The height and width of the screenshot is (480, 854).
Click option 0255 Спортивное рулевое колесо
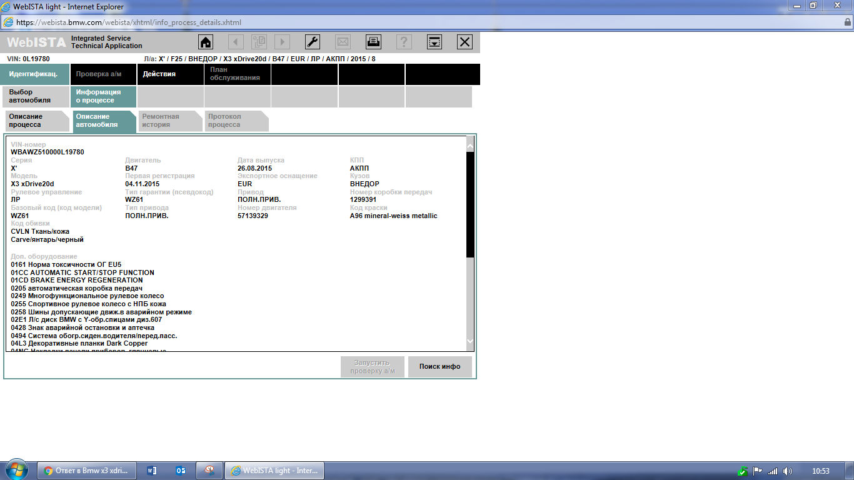tap(89, 304)
